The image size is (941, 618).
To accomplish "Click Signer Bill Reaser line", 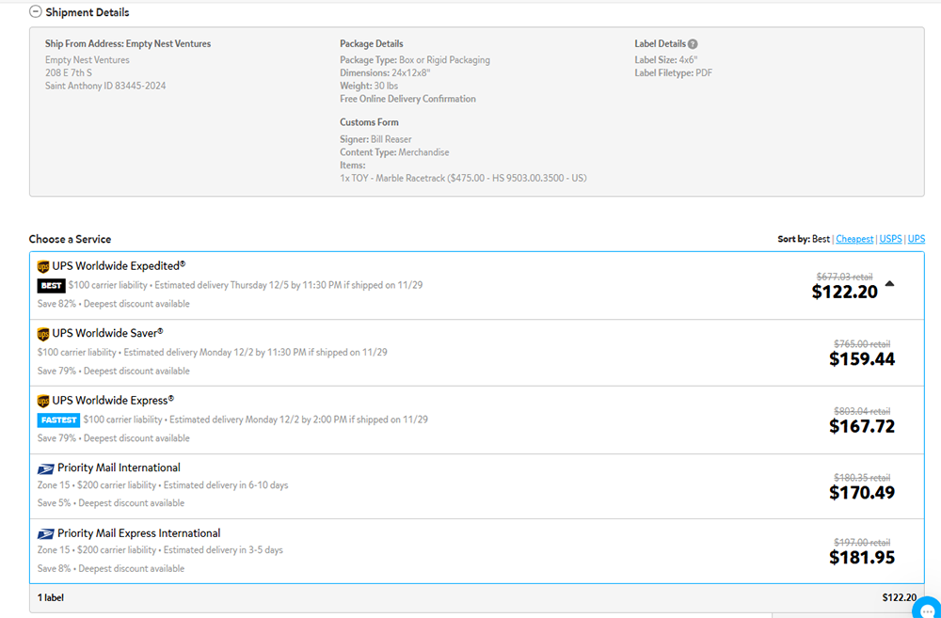I will click(x=375, y=139).
